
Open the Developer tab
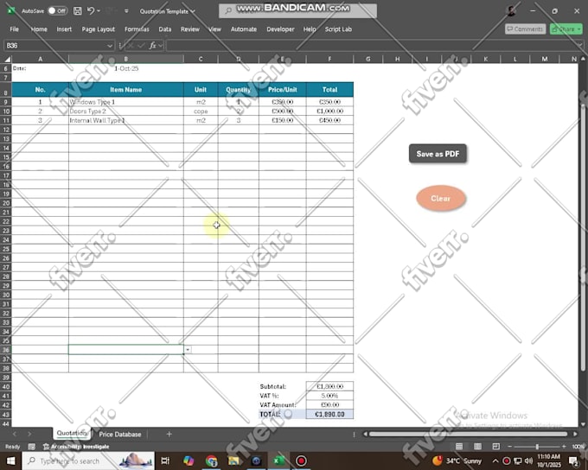pos(280,29)
